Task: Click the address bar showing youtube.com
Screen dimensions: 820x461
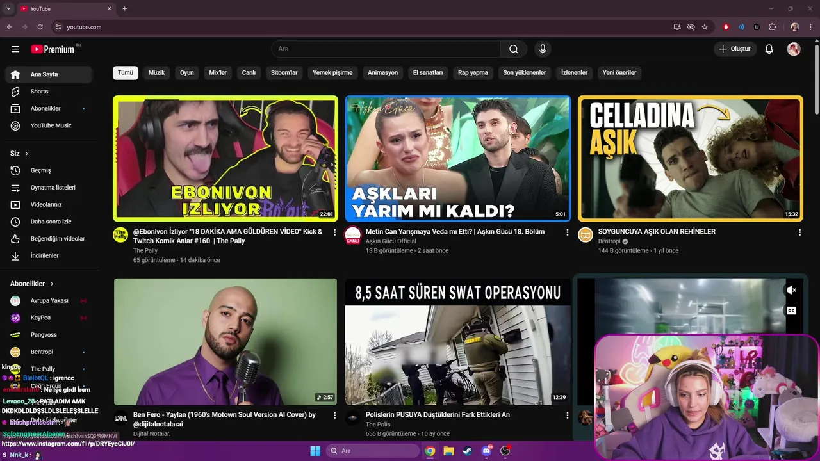Action: click(360, 27)
